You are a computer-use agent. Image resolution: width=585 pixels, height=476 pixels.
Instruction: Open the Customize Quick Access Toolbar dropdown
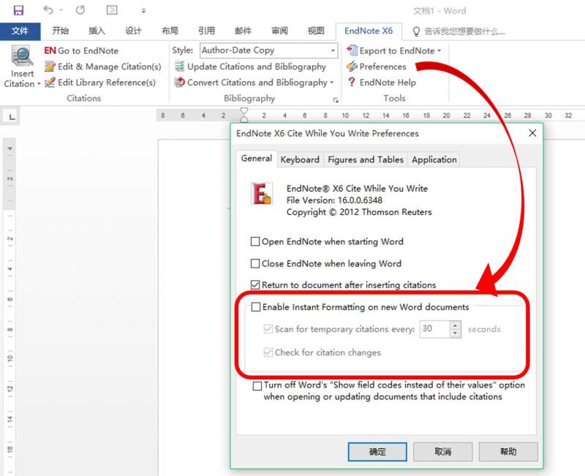[x=143, y=11]
